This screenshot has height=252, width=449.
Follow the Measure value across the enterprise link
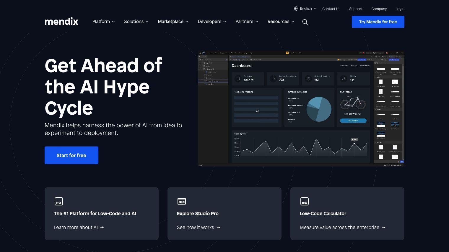342,227
